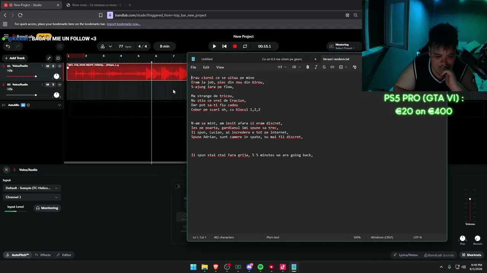Click the pan knob on track 01
The height and width of the screenshot is (273, 487).
click(x=56, y=77)
